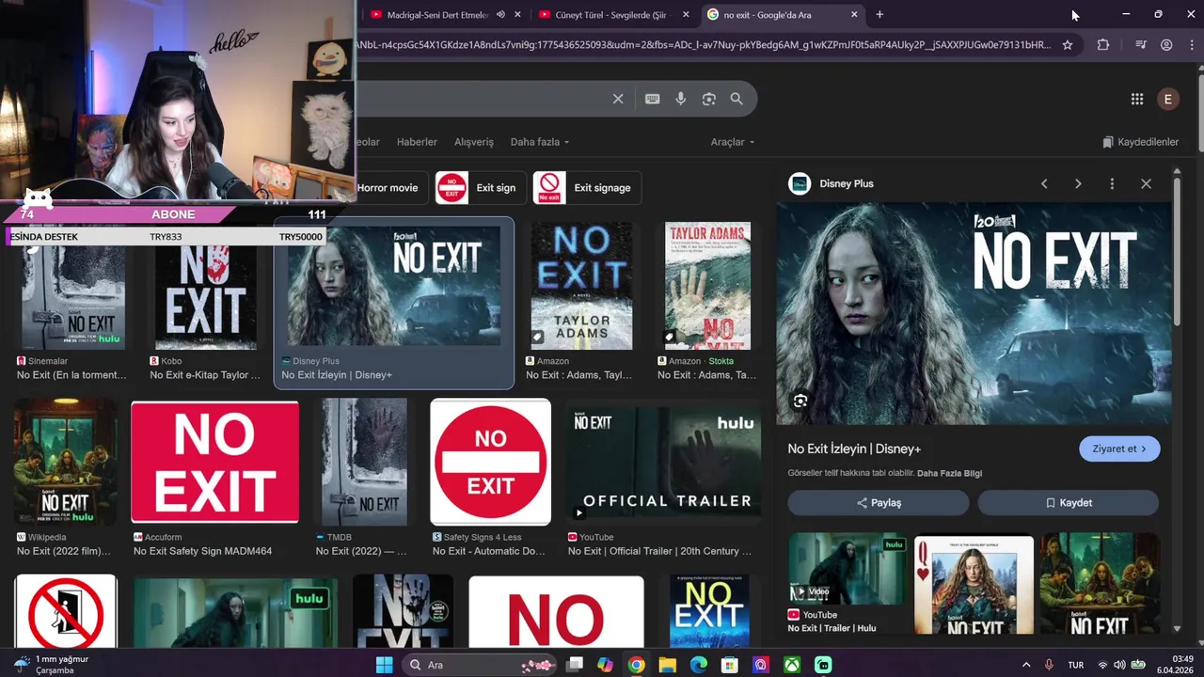Launch Copilot from the taskbar
Viewport: 1204px width, 677px height.
pyautogui.click(x=605, y=665)
